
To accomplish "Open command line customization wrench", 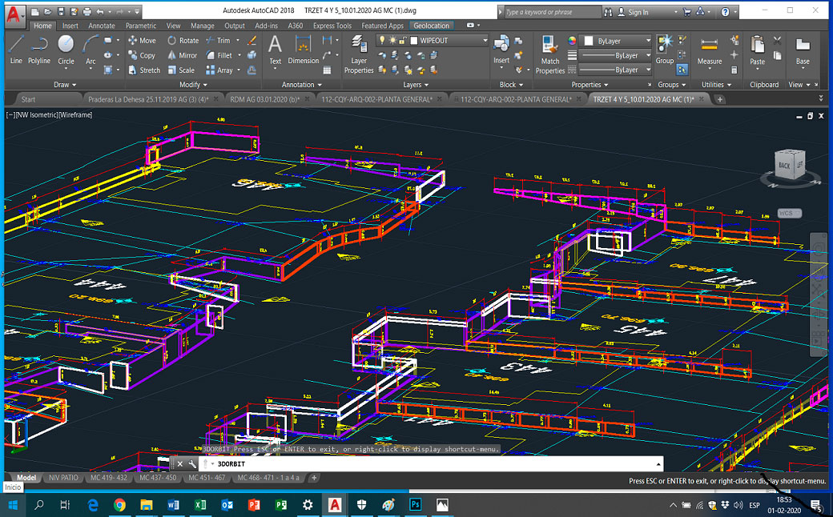I will (192, 464).
